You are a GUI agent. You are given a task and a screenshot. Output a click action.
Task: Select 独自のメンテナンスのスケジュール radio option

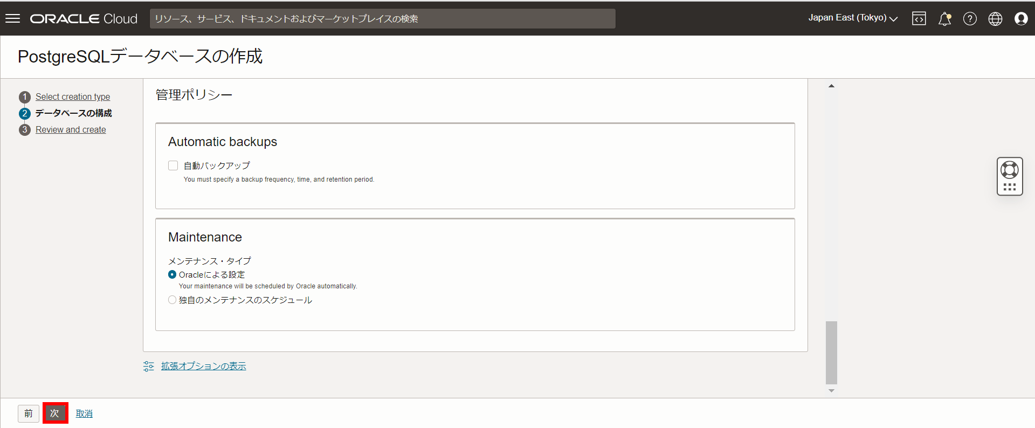pos(172,300)
